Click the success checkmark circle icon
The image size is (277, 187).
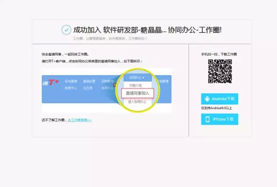point(66,30)
